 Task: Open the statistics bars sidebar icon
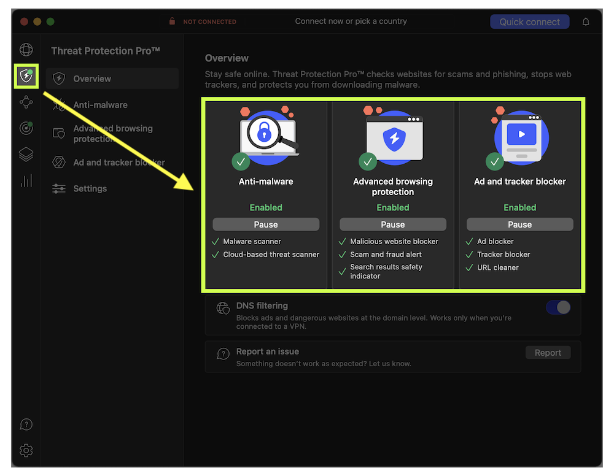(26, 180)
